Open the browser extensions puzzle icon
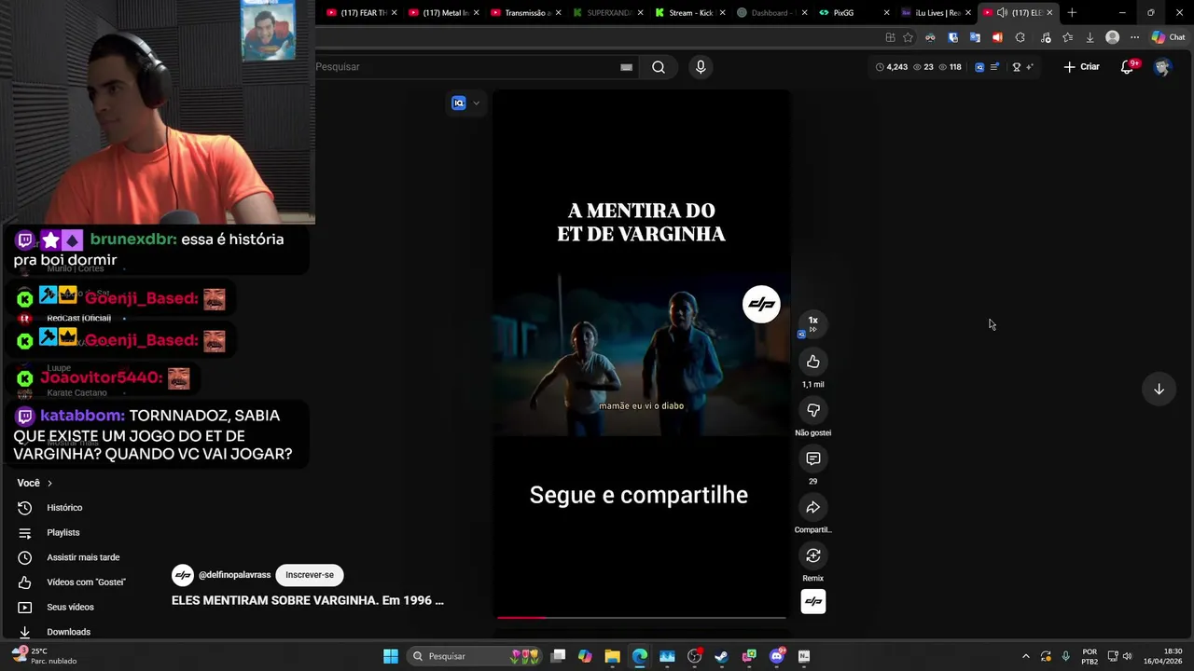1194x671 pixels. coord(1020,37)
